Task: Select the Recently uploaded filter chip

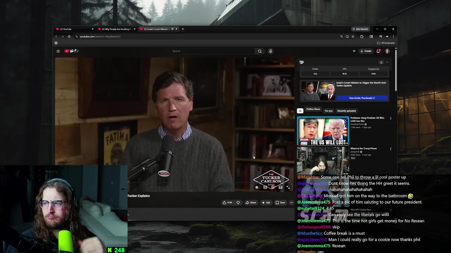Action: pos(346,111)
